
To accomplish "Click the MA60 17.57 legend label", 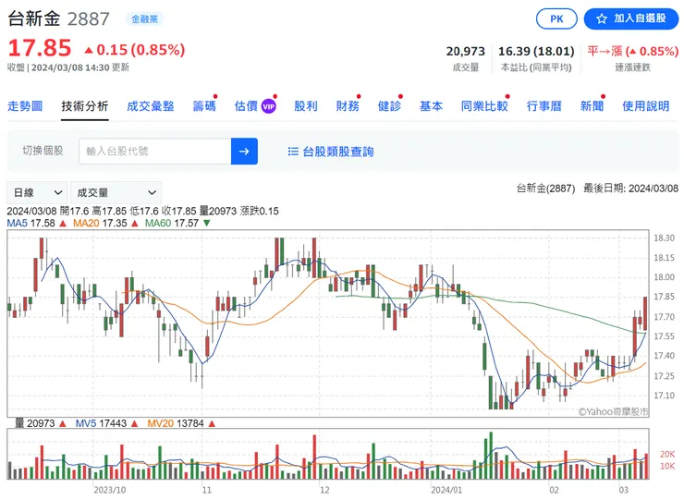I will tap(172, 223).
